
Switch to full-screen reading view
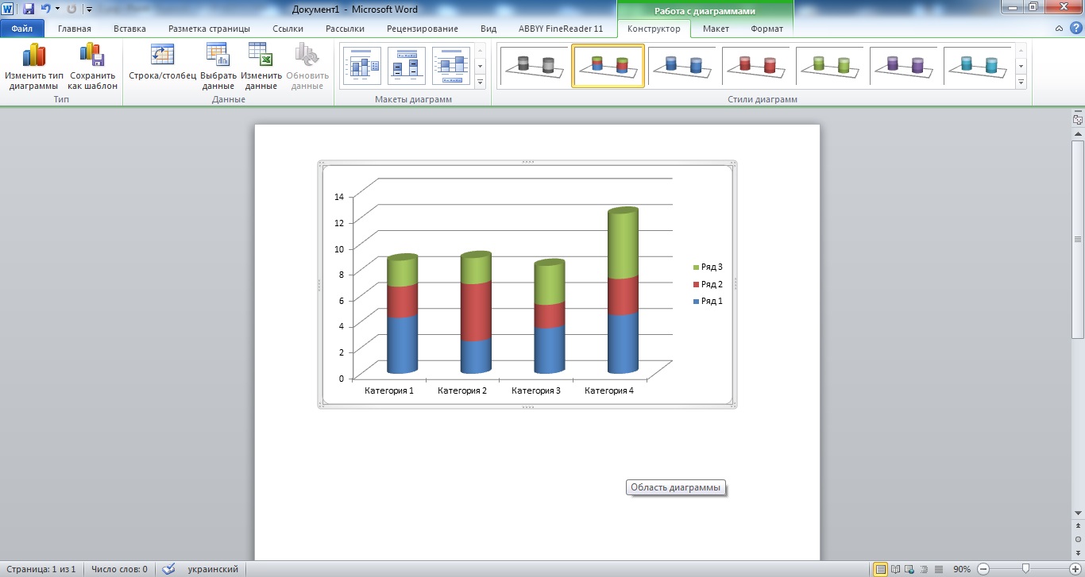click(896, 569)
